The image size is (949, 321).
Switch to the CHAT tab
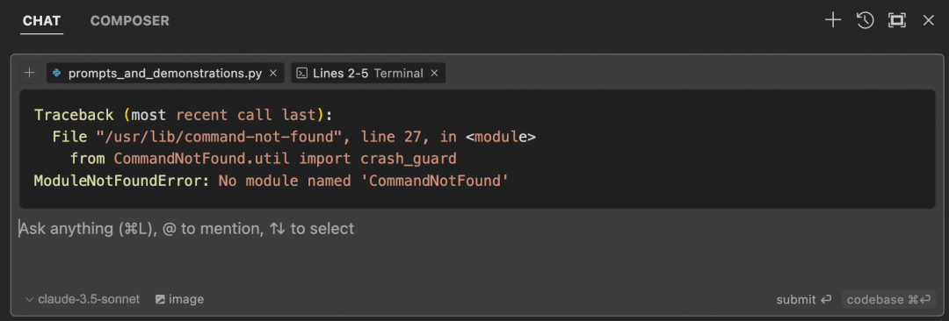(x=42, y=20)
